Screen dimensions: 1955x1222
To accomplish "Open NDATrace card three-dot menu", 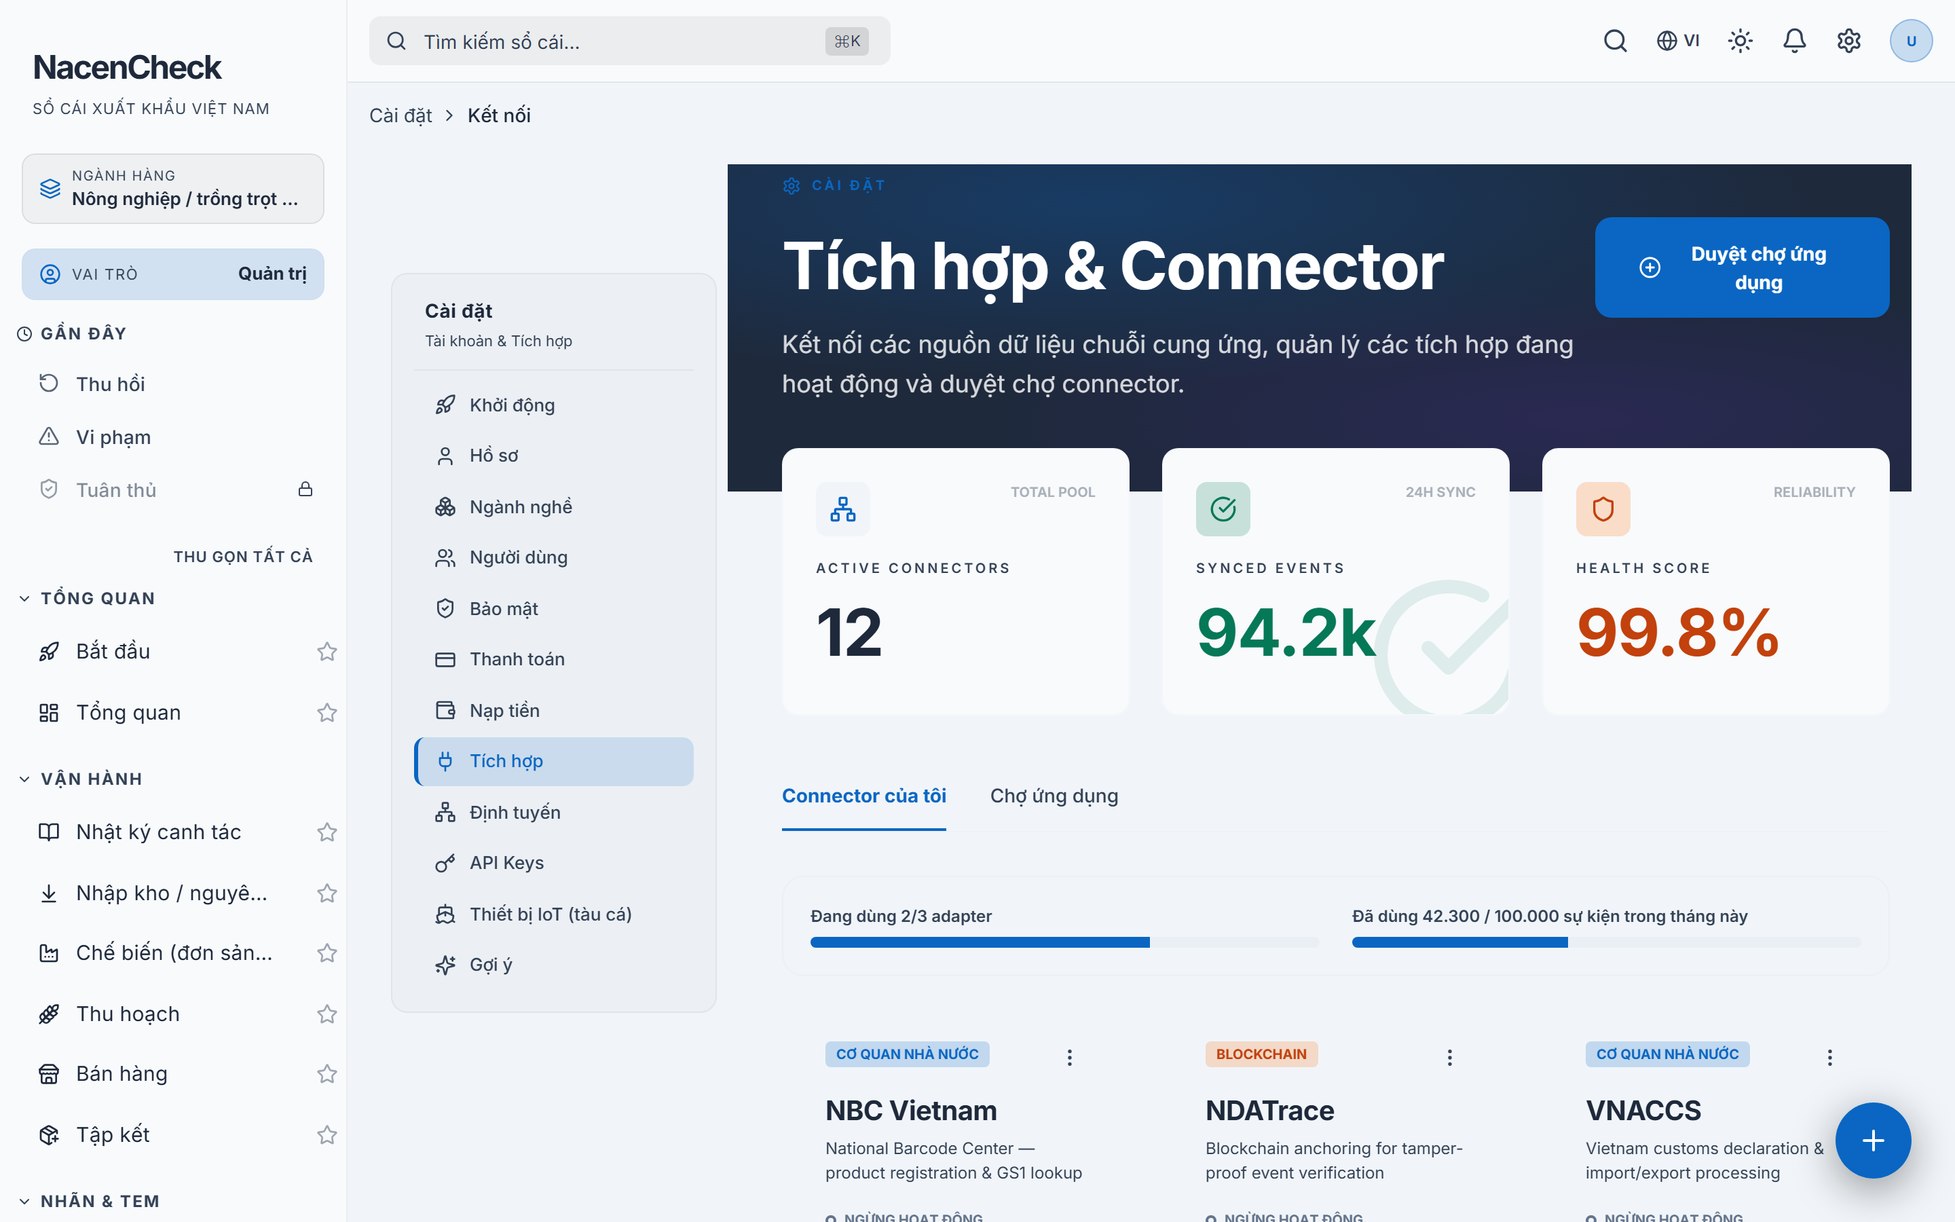I will click(1450, 1058).
